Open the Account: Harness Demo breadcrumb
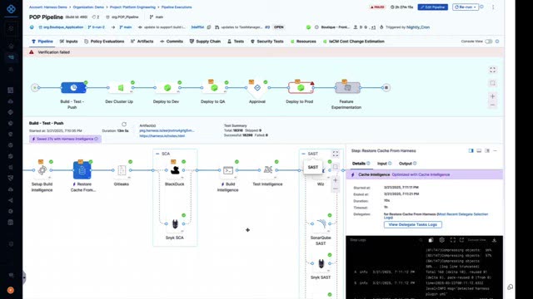533x299 pixels. click(x=48, y=7)
